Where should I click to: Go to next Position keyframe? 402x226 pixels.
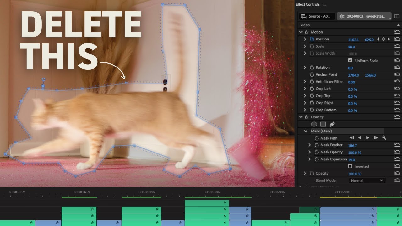click(x=389, y=39)
